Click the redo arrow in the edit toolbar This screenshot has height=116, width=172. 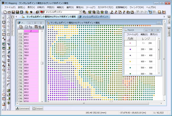tap(8, 22)
